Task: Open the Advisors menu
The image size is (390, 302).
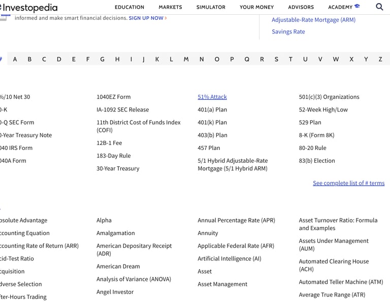Action: click(301, 7)
